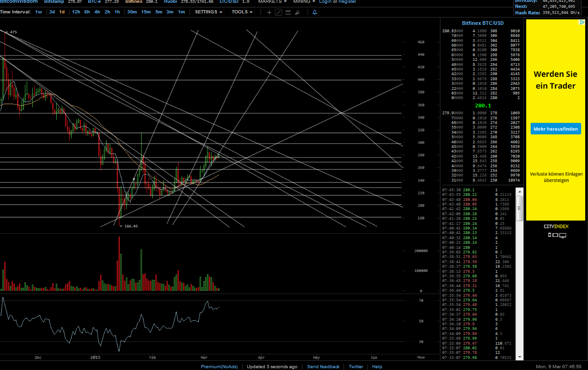Click the current price 280.1 in order book
The width and height of the screenshot is (588, 370).
click(482, 106)
